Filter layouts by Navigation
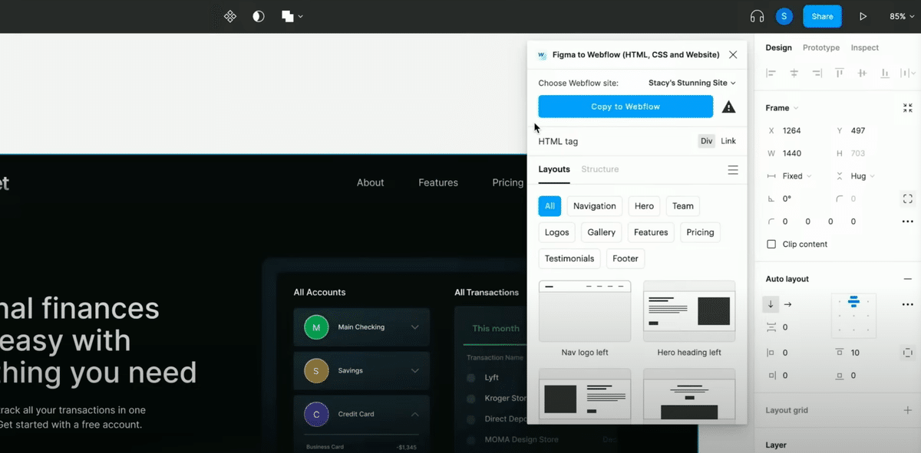 [x=595, y=206]
